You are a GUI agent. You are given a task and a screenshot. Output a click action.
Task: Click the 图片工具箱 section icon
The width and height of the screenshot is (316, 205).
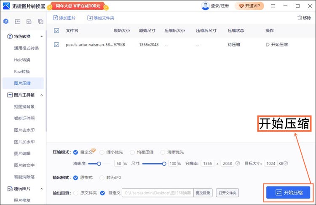(10, 95)
